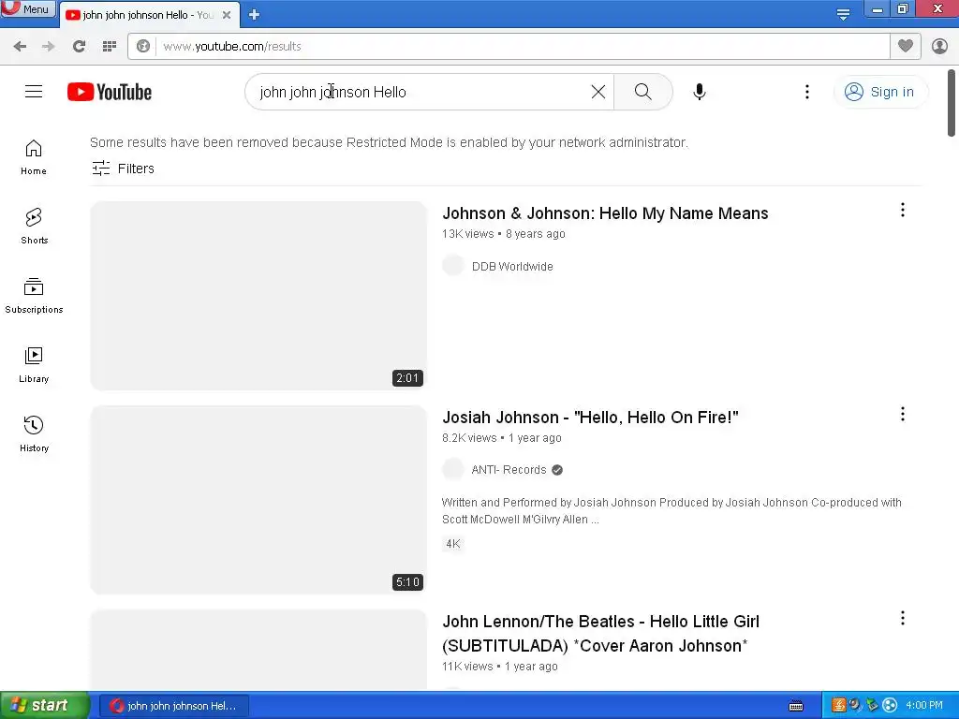Open John Lennon Hello Little Girl title
The image size is (959, 719).
(600, 634)
